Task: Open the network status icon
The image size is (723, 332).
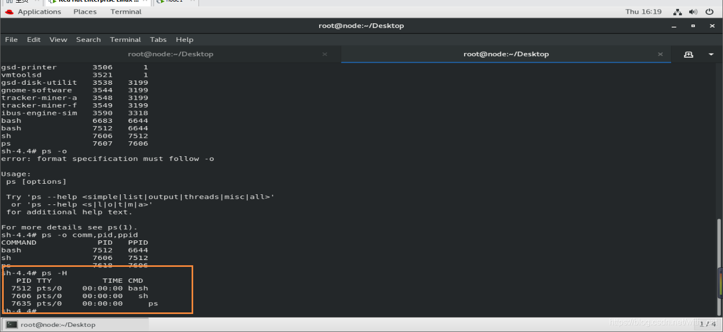Action: [x=677, y=12]
